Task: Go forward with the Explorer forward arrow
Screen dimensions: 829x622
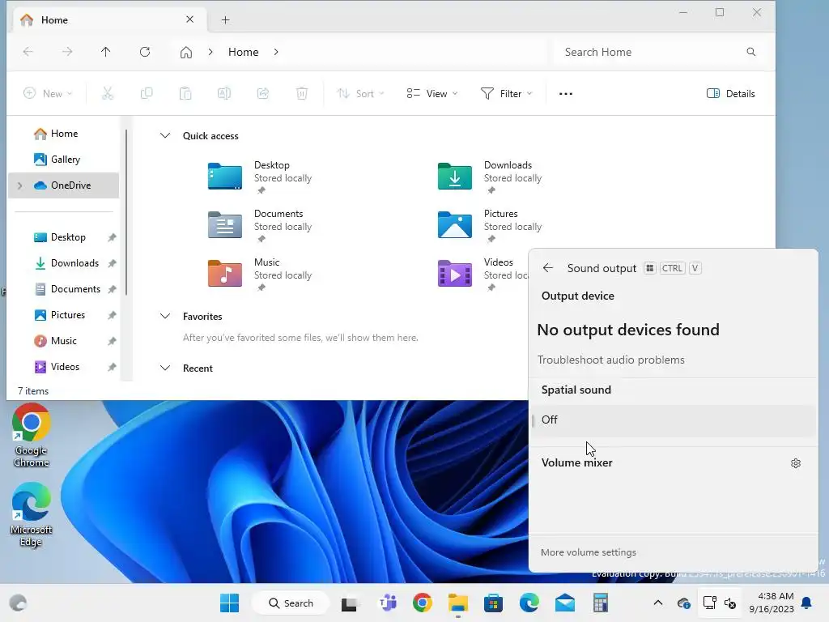Action: (66, 52)
